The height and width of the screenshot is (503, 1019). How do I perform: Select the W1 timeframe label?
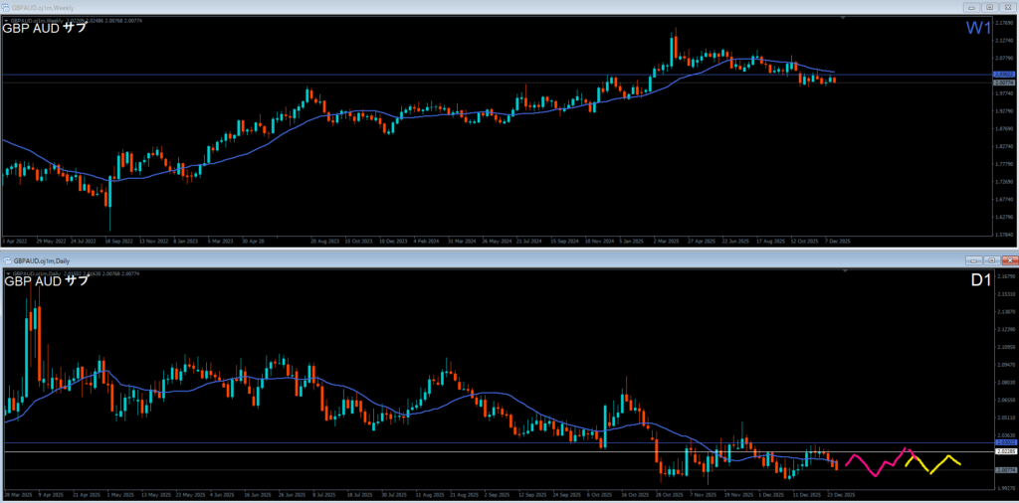click(x=979, y=28)
